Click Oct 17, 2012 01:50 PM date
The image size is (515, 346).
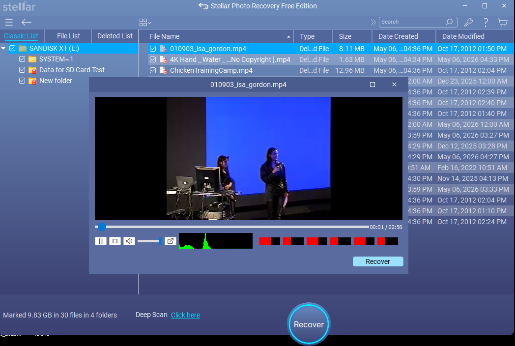click(472, 49)
